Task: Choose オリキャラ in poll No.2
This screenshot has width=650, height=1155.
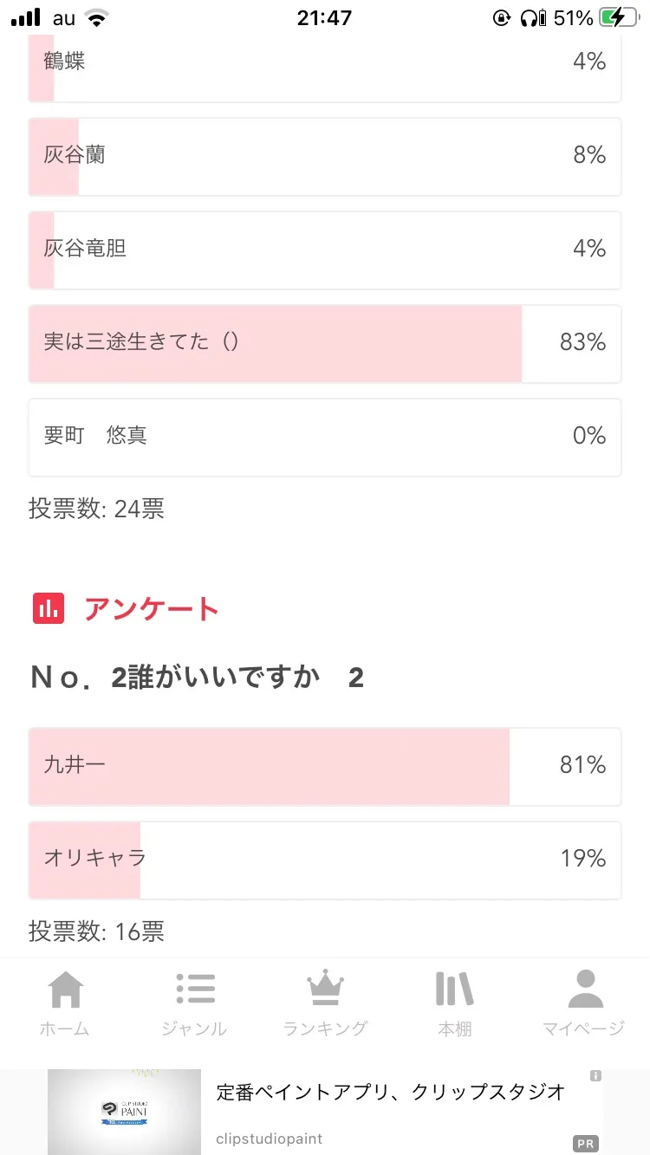Action: [325, 860]
